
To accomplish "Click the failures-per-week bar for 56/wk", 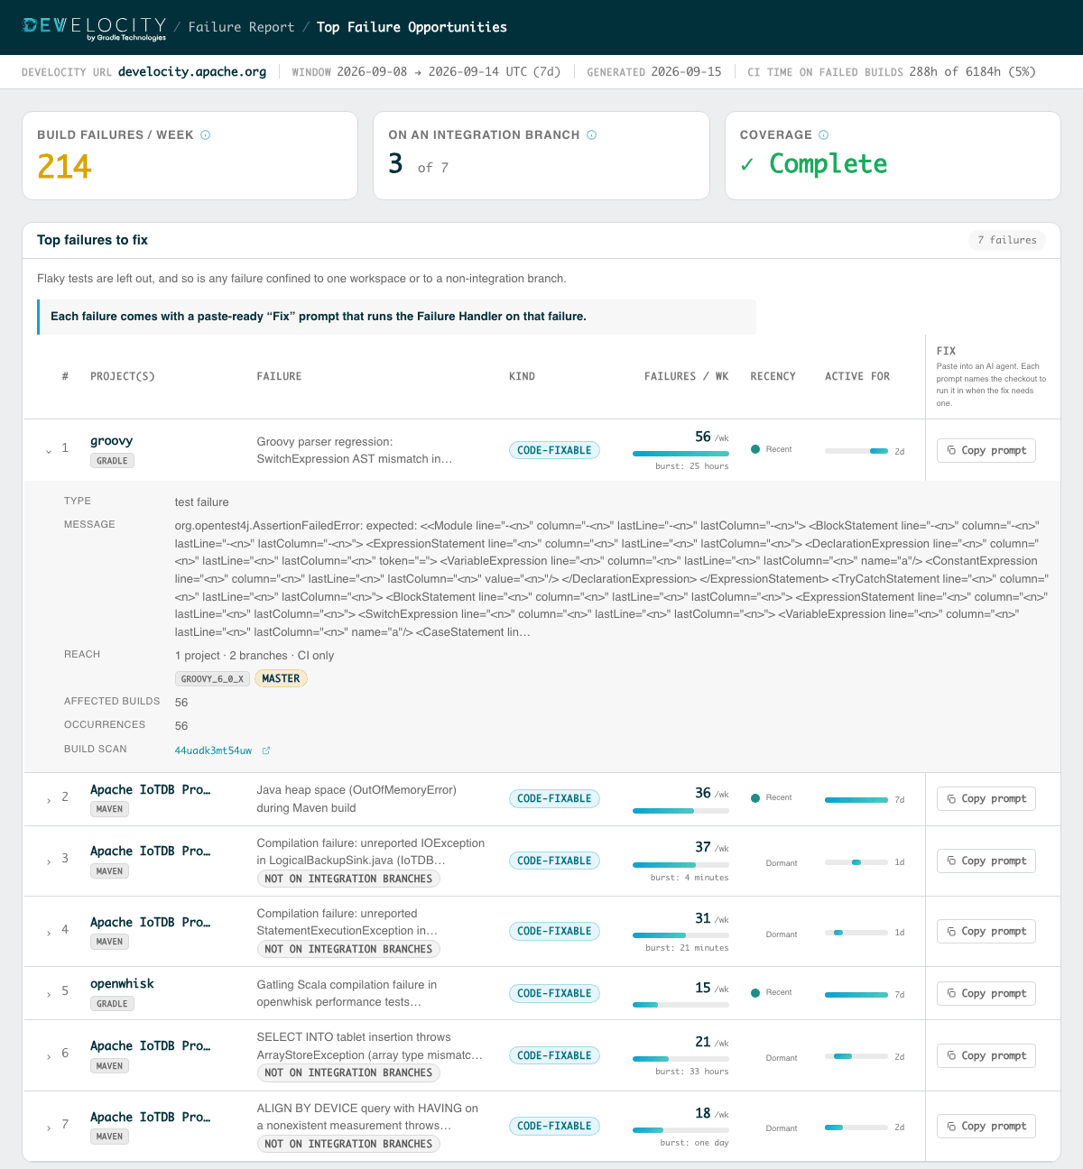I will (680, 453).
